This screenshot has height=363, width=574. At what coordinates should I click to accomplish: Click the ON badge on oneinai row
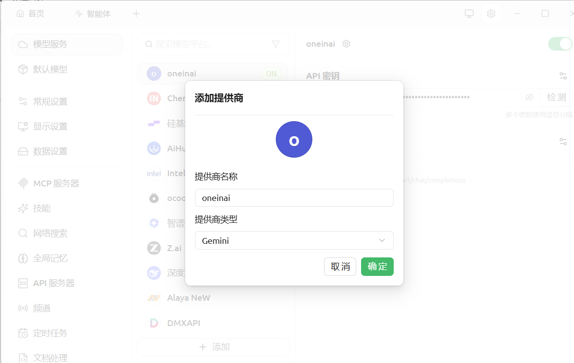point(271,74)
